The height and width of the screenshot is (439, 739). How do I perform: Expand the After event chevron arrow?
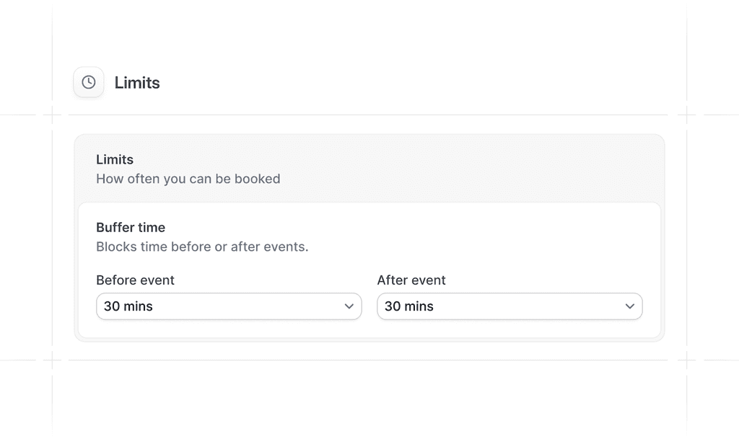click(630, 306)
